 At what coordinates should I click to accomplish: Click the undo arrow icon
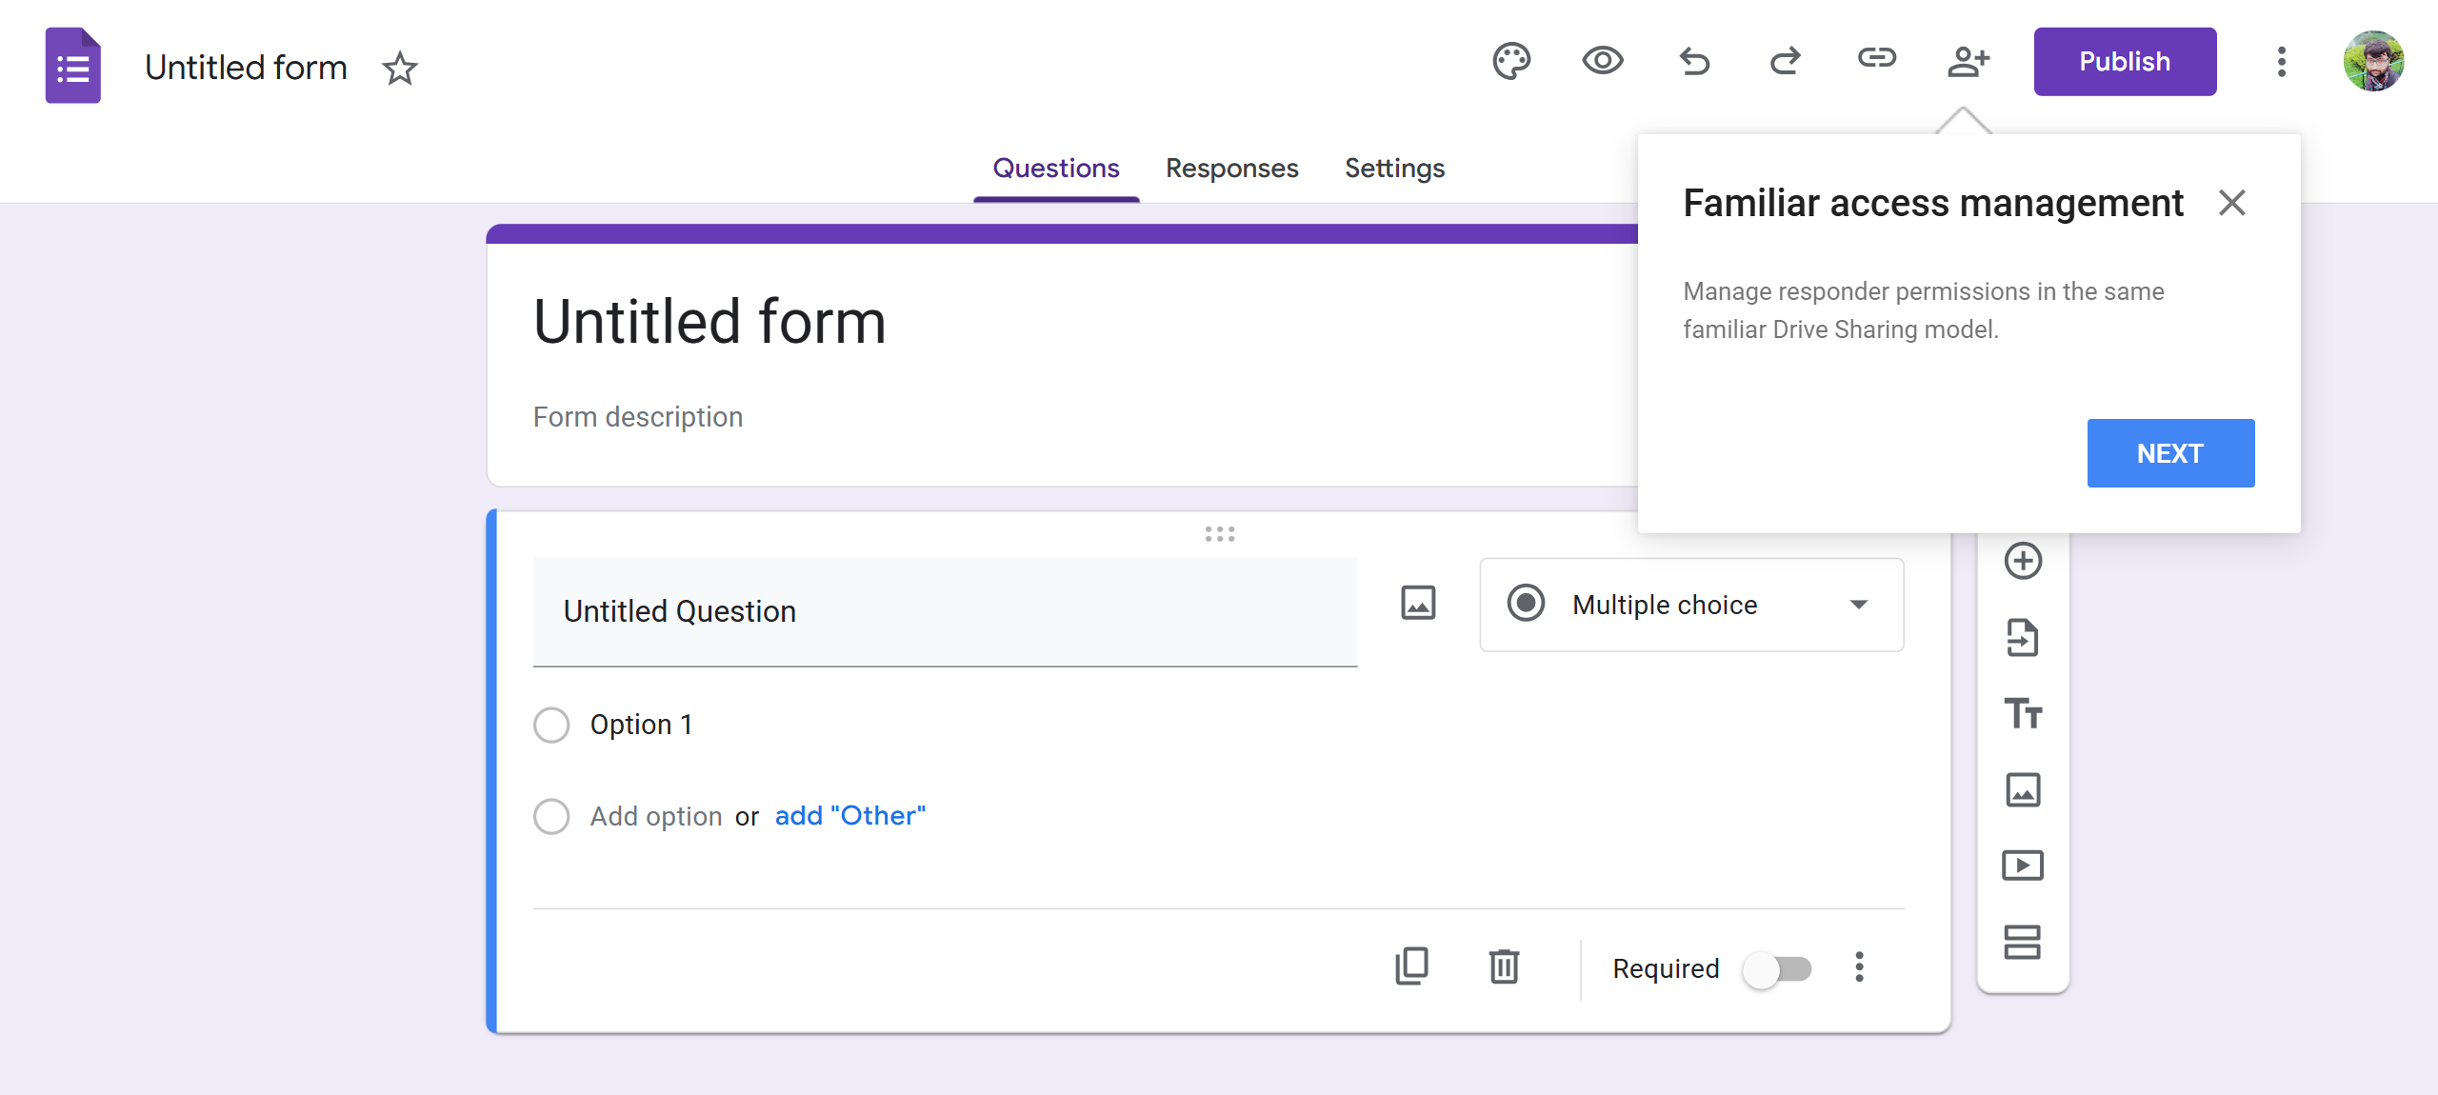coord(1694,62)
